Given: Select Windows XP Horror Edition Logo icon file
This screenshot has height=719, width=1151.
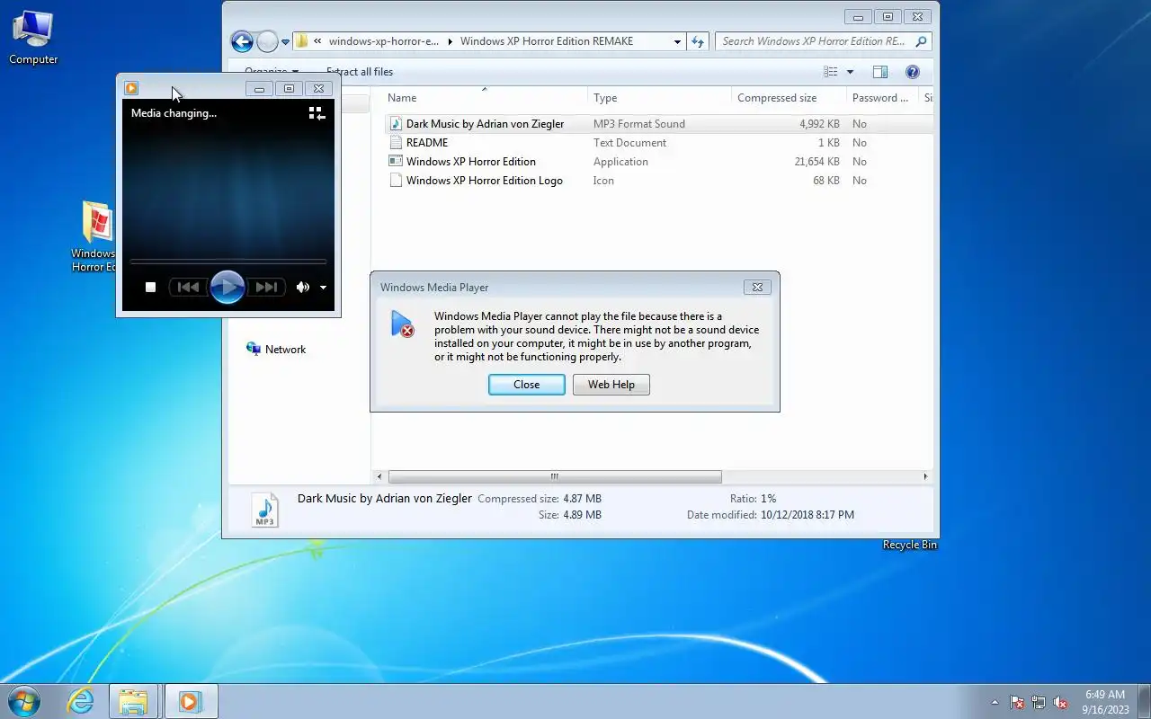Looking at the screenshot, I should pos(485,181).
